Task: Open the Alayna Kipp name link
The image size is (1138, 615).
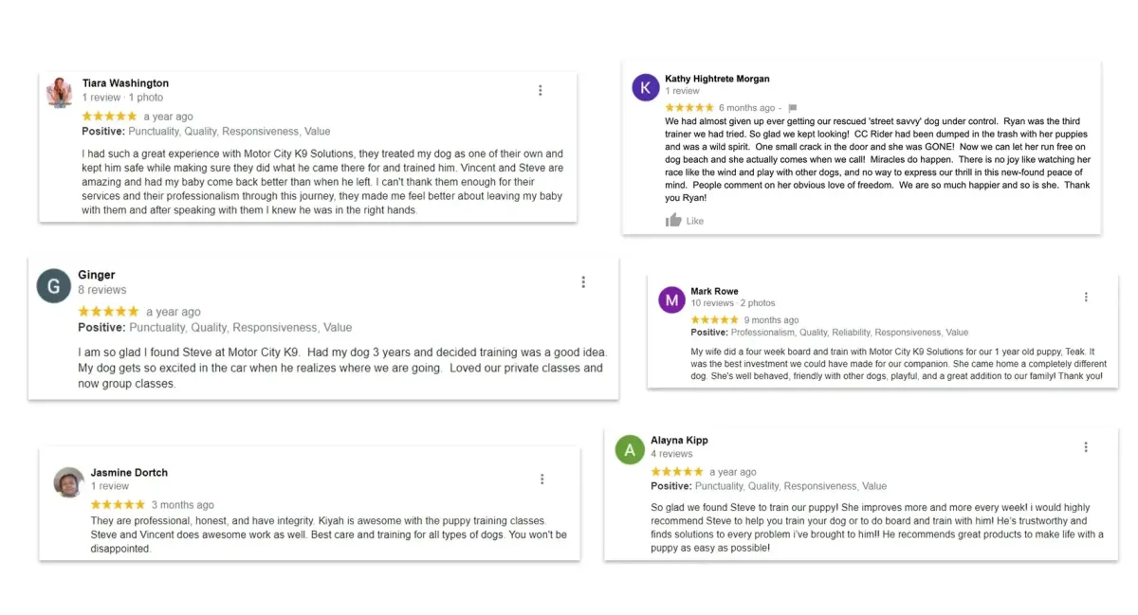Action: click(679, 441)
